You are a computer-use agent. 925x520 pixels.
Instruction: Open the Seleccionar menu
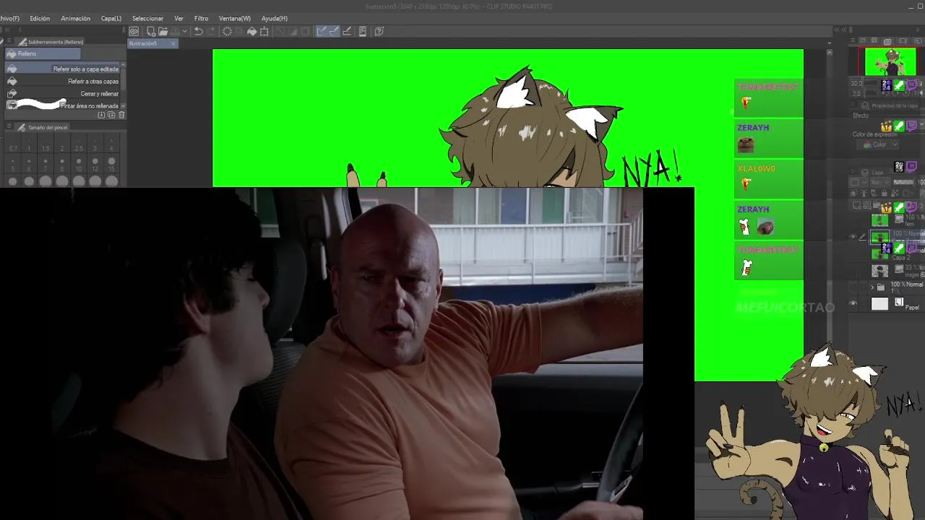tap(147, 18)
